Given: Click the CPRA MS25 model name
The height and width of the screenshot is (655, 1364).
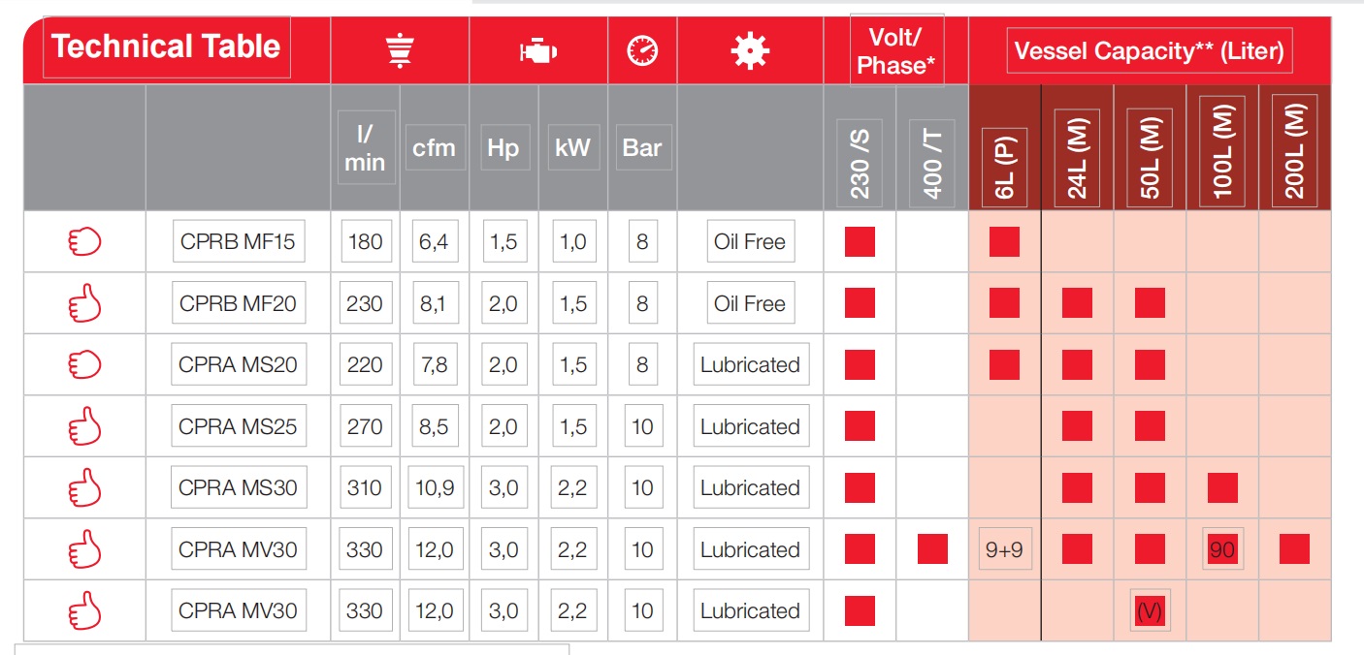Looking at the screenshot, I should point(238,426).
